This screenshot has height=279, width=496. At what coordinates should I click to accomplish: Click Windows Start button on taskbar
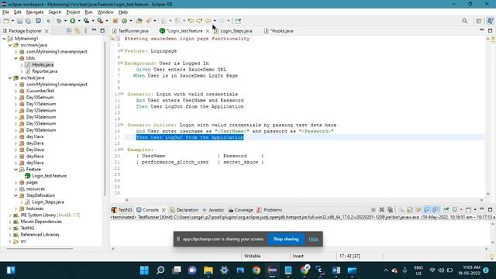click(x=144, y=270)
